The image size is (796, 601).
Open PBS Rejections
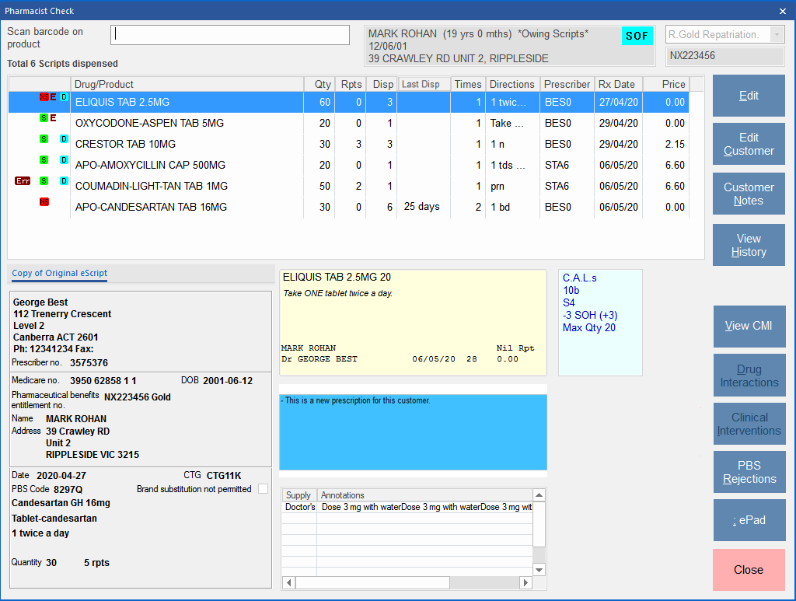point(749,472)
